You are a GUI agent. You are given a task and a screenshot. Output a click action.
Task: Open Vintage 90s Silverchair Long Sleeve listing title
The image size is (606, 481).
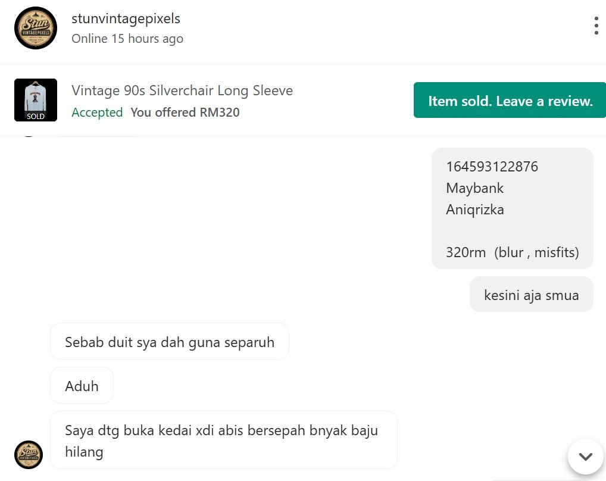pyautogui.click(x=182, y=90)
